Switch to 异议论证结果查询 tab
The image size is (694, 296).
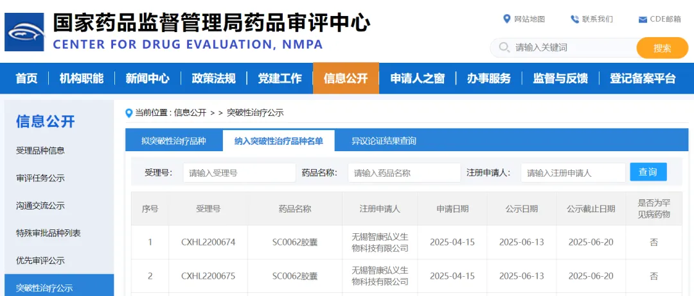384,141
